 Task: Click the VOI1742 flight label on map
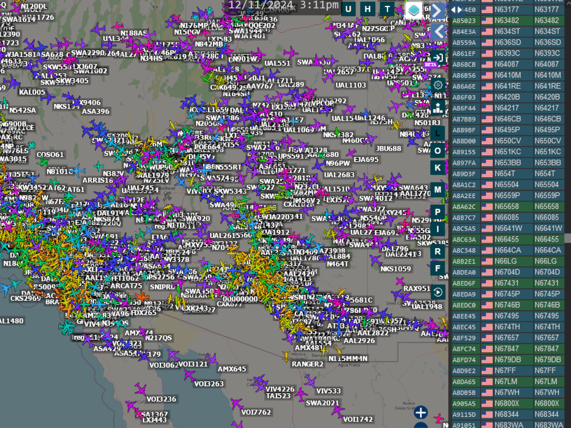358,419
